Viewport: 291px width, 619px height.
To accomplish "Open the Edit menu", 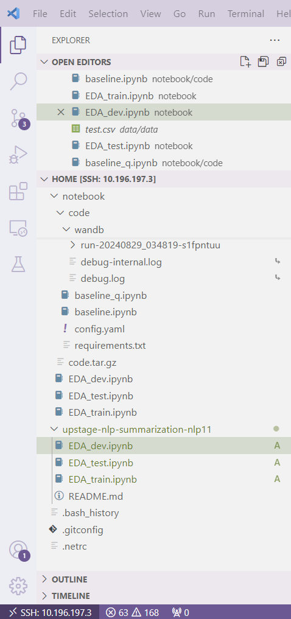I will pyautogui.click(x=68, y=14).
